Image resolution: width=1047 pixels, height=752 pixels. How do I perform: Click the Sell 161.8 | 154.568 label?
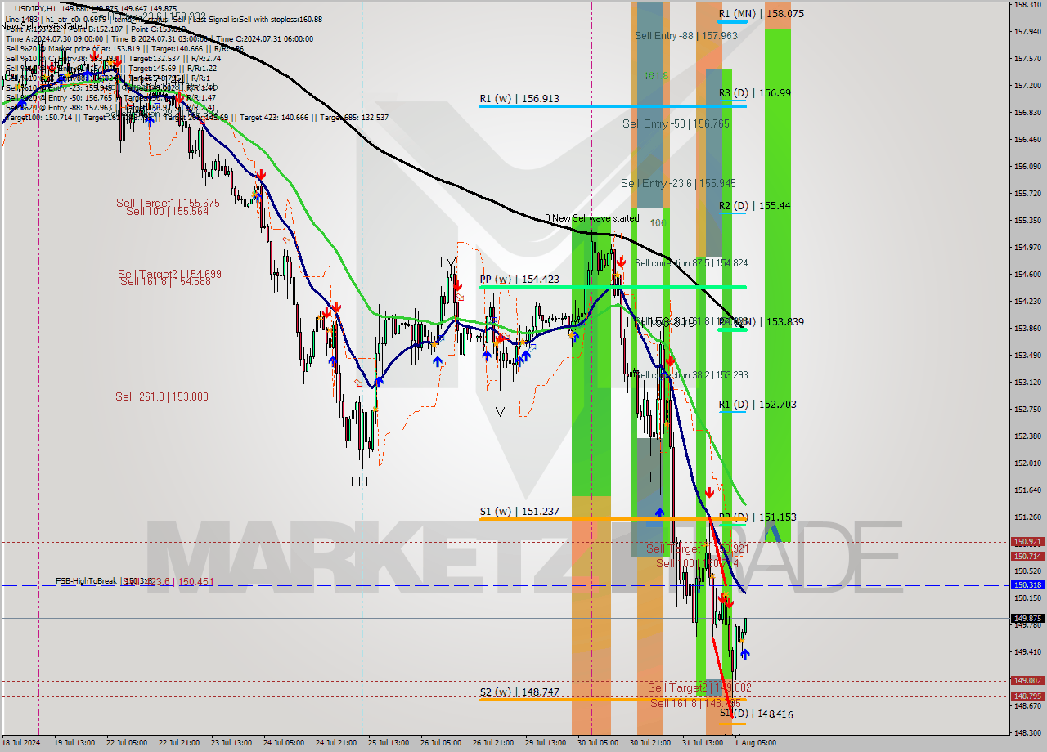click(x=165, y=281)
